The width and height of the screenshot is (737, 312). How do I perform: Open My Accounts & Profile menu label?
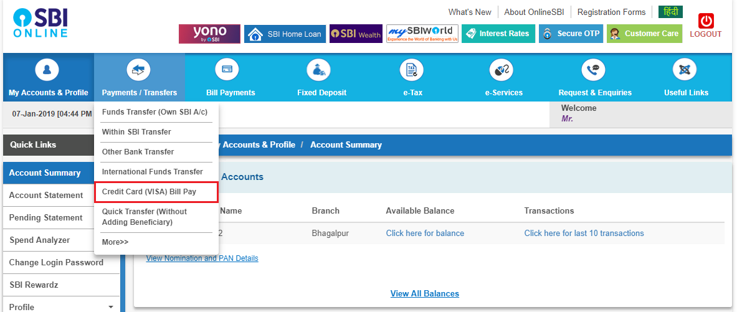coord(49,93)
